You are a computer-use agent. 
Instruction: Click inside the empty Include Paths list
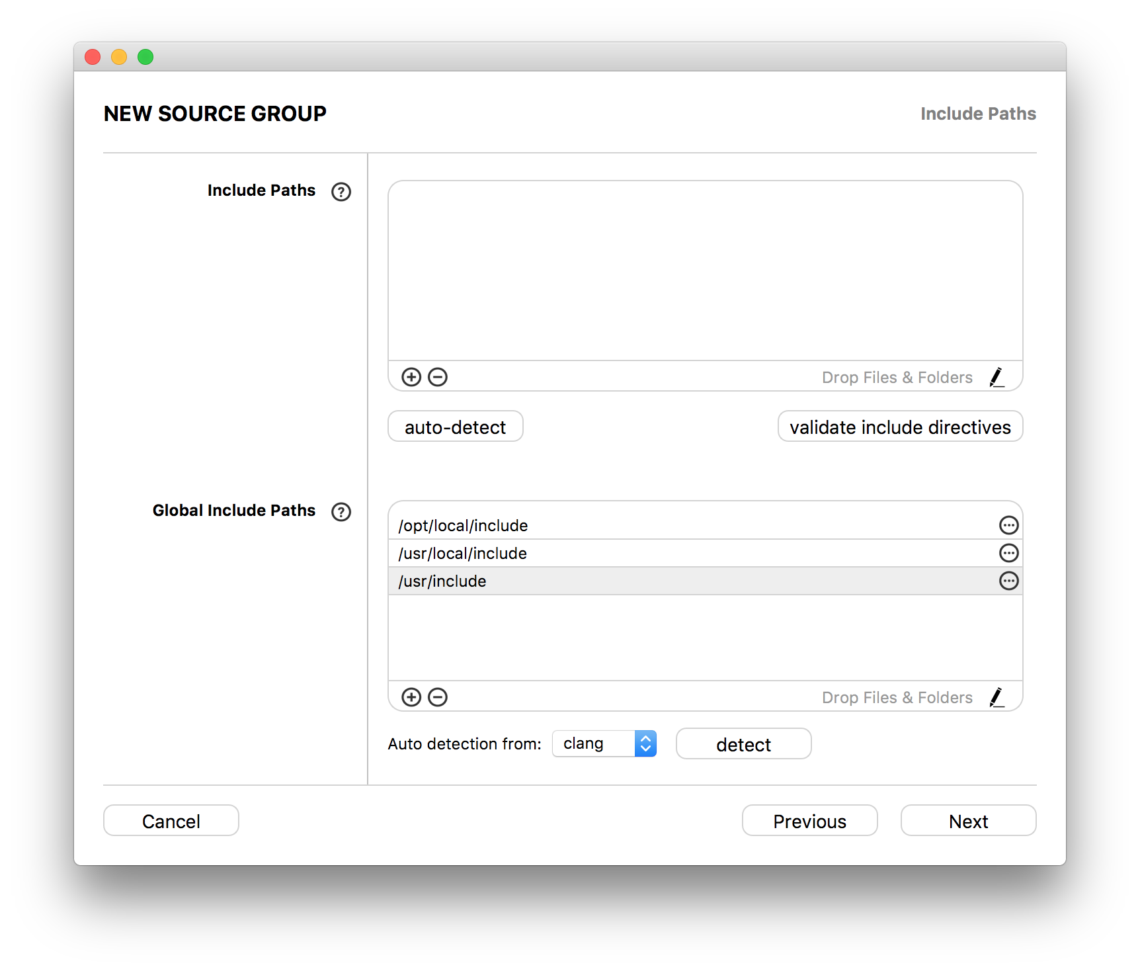click(x=706, y=271)
